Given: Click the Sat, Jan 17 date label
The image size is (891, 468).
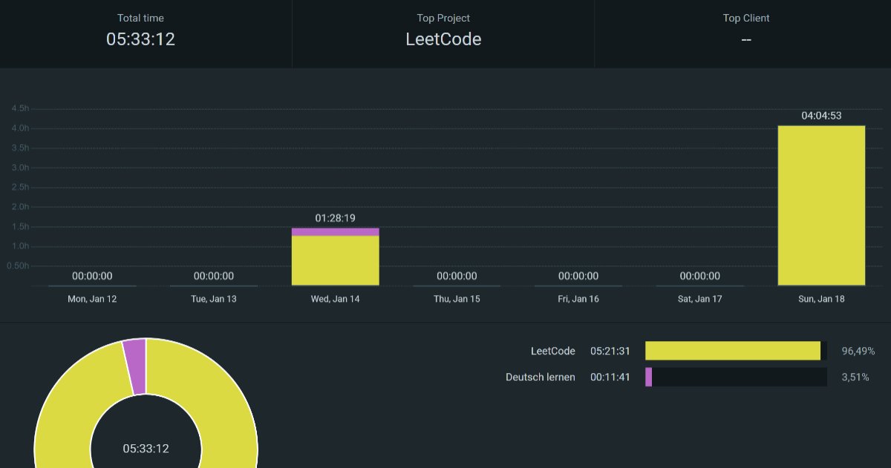Looking at the screenshot, I should pyautogui.click(x=699, y=299).
